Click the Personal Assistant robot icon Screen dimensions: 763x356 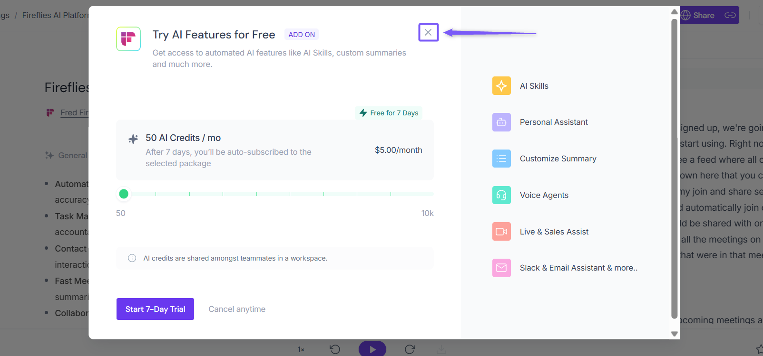[x=501, y=122]
